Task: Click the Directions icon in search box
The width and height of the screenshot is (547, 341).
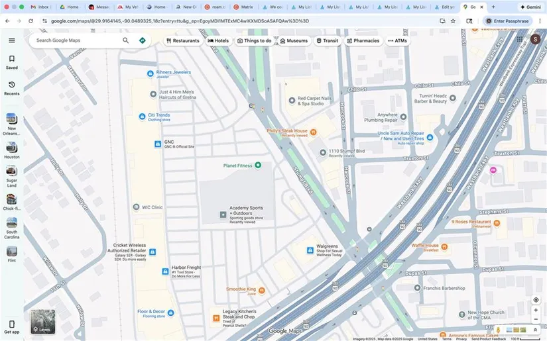Action: pos(142,40)
